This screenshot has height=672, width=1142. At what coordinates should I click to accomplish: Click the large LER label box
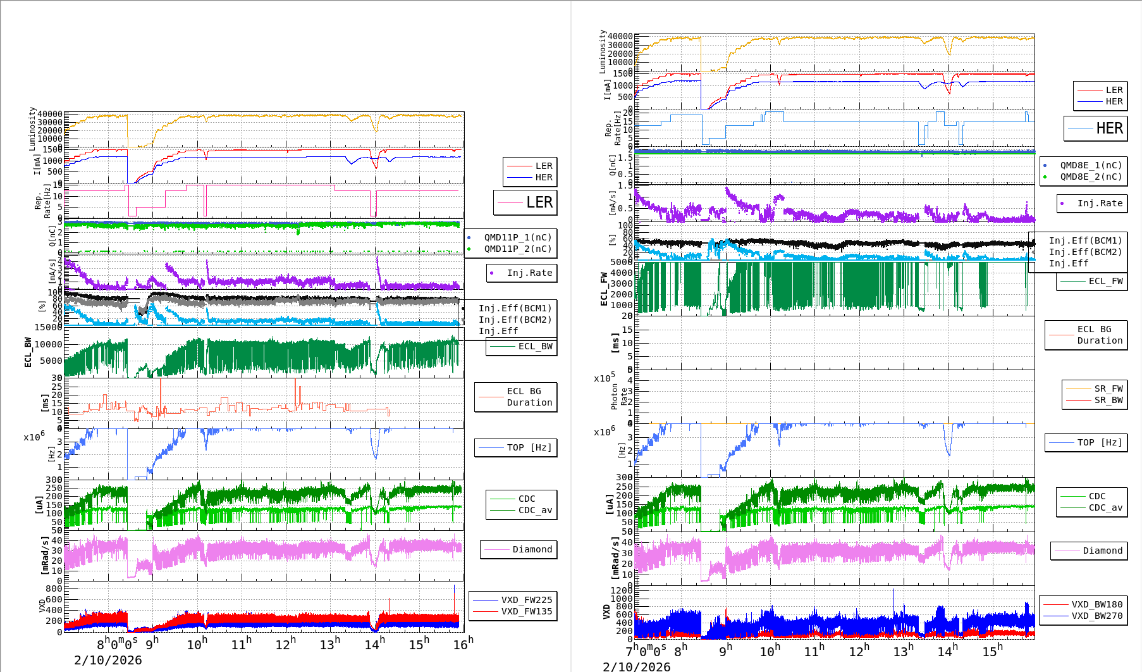pos(525,202)
